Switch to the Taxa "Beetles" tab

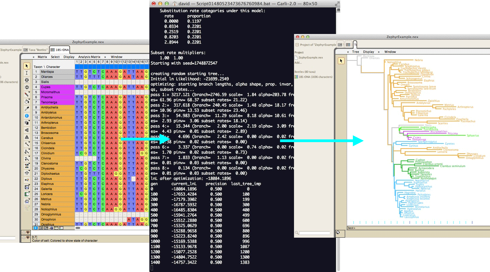(35, 50)
